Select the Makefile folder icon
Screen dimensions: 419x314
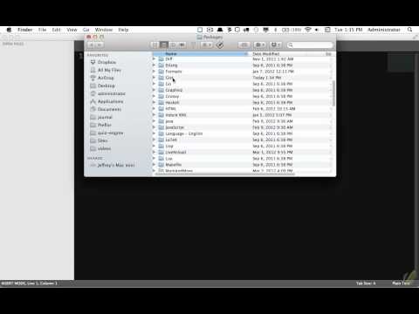161,165
